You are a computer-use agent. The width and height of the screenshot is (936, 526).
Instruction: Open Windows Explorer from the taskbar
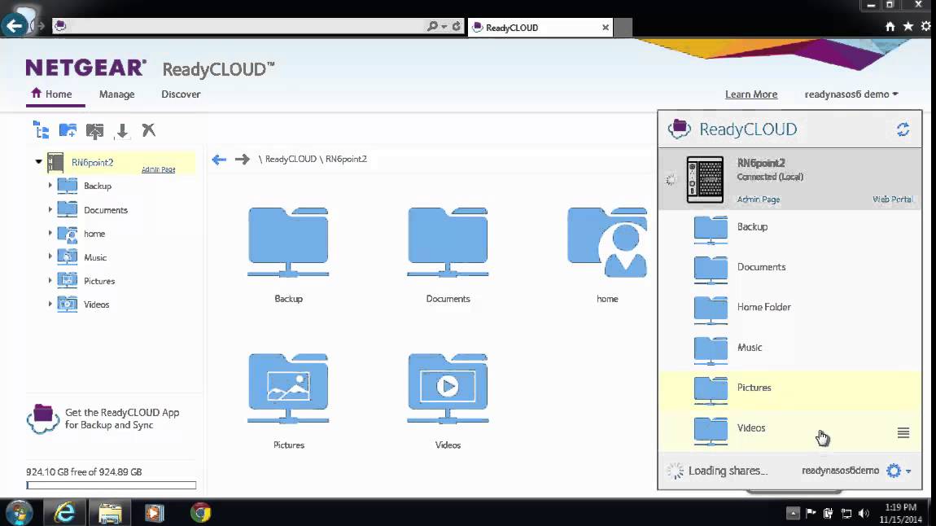(111, 513)
